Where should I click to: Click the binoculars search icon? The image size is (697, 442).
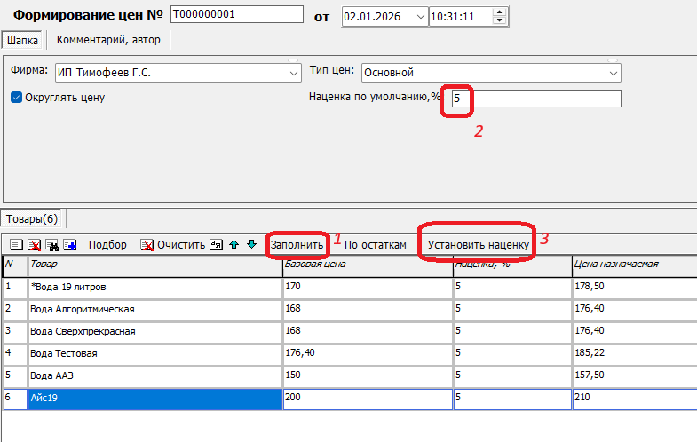(x=52, y=244)
